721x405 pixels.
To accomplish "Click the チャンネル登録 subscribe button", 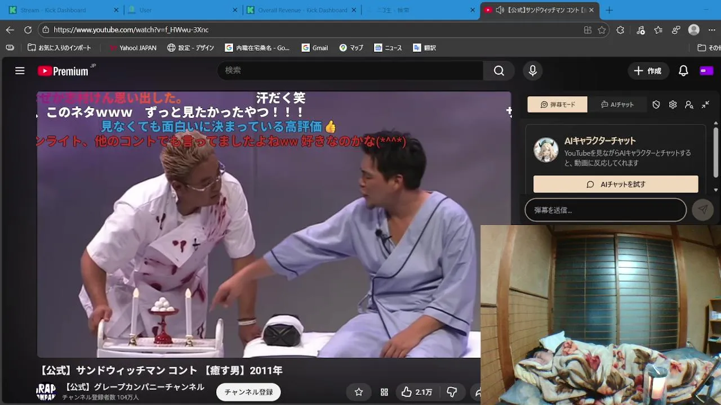I will pyautogui.click(x=249, y=392).
